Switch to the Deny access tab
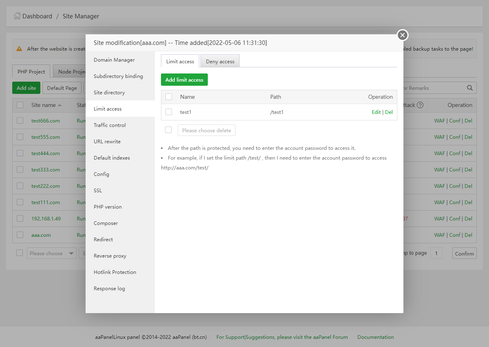The width and height of the screenshot is (489, 347). coord(220,61)
